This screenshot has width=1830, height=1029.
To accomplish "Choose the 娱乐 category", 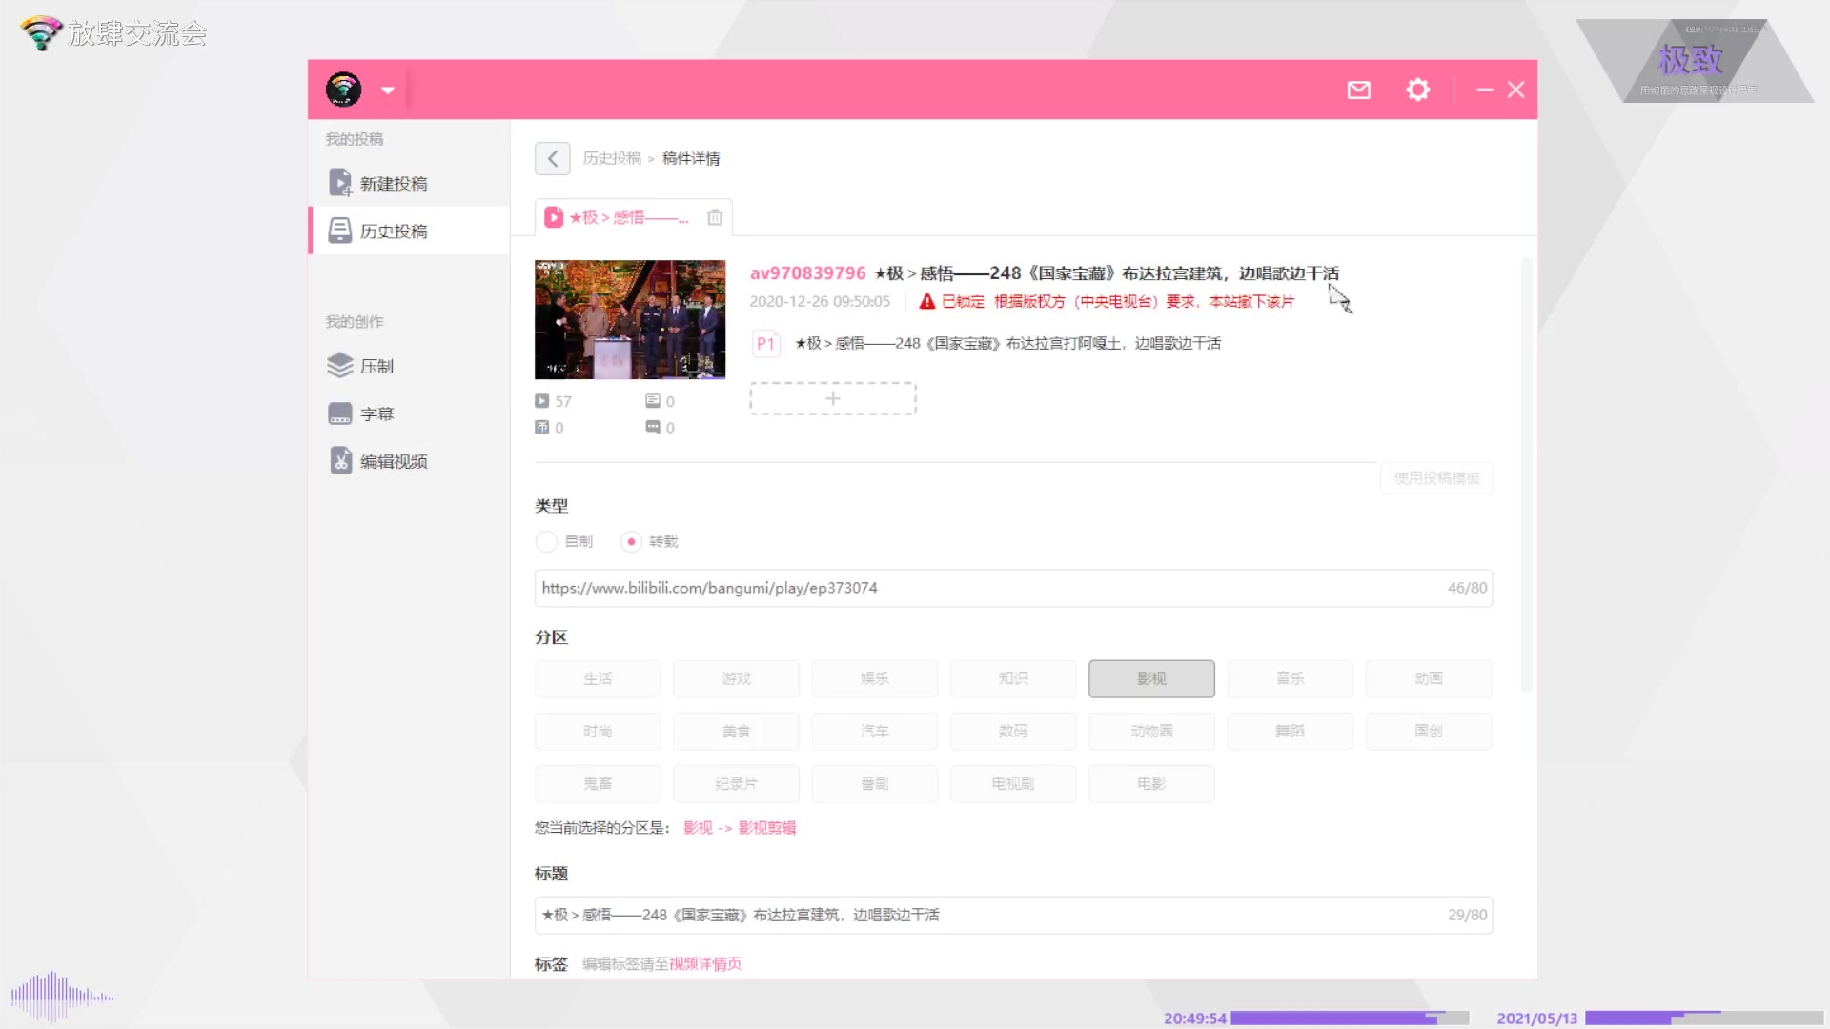I will [x=874, y=678].
